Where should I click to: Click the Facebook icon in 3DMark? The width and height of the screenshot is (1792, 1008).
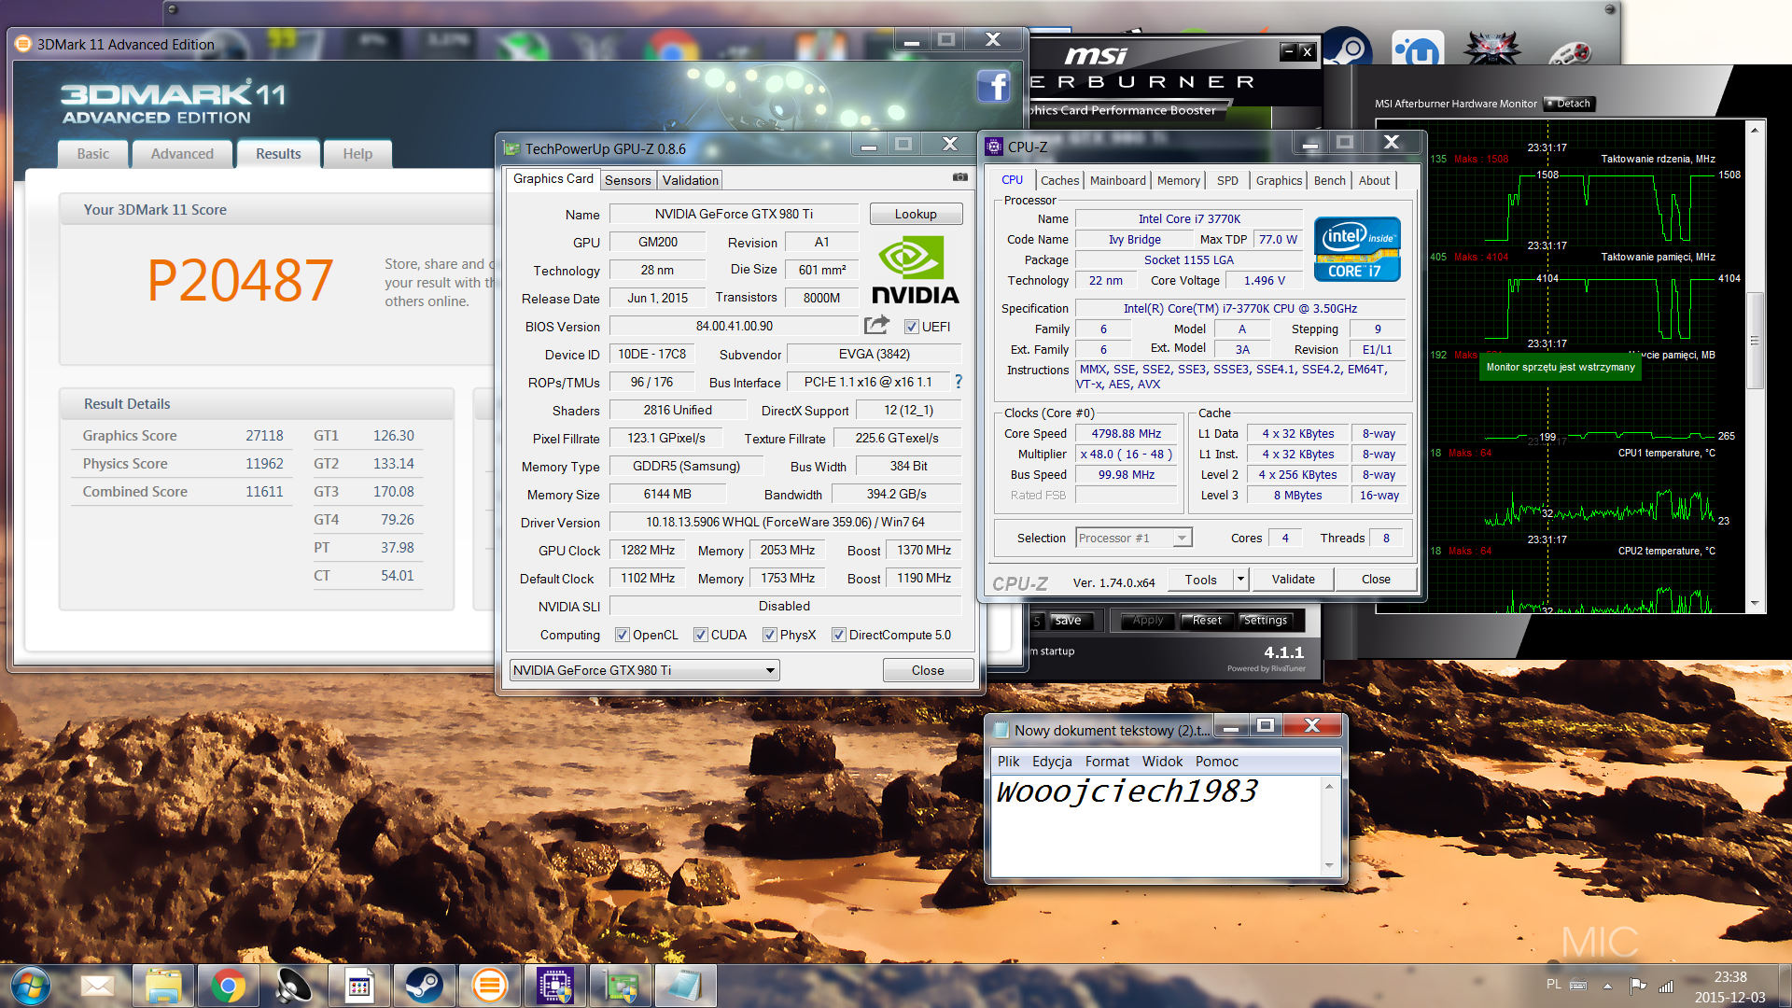tap(994, 86)
